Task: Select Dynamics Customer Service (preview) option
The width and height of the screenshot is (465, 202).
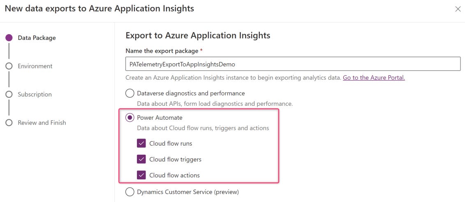Action: [x=130, y=192]
